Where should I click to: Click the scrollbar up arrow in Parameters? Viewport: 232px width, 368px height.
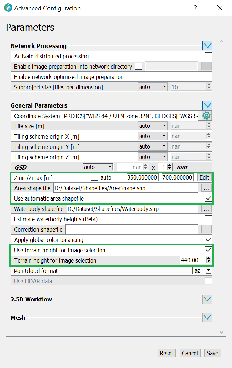pos(221,41)
